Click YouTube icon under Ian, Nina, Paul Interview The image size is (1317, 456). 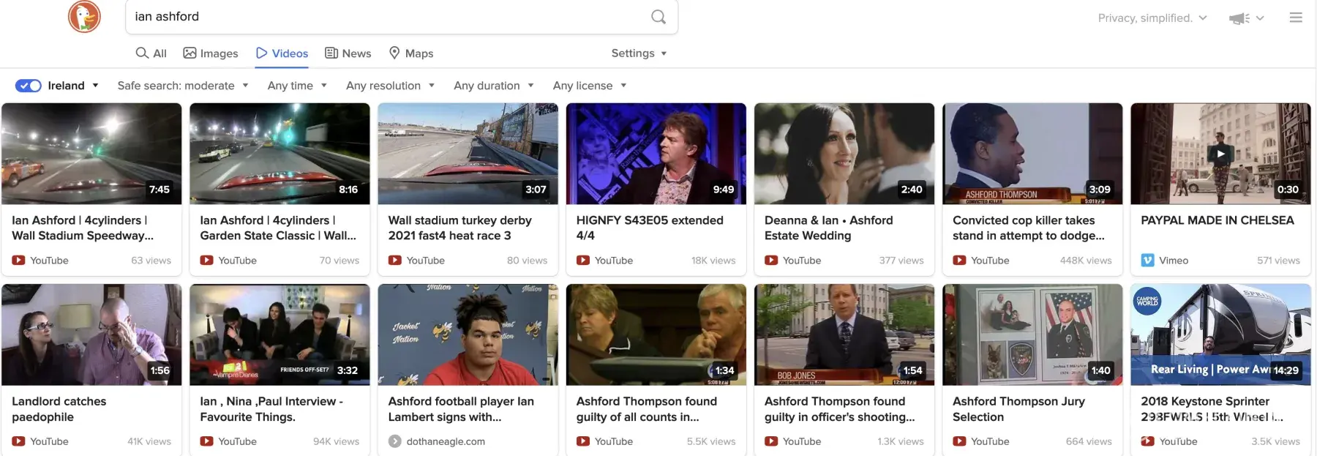tap(207, 441)
